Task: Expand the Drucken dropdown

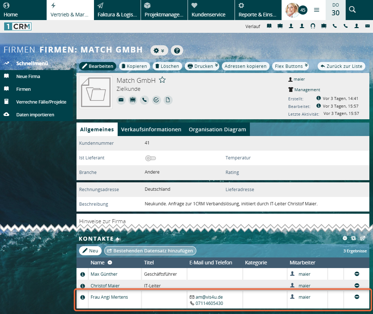Action: 216,65
